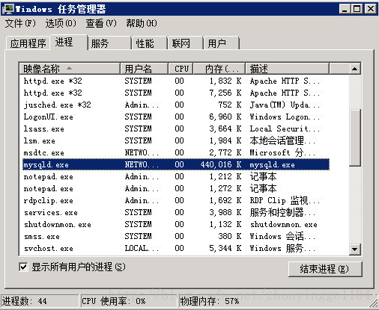Select the notepad.exe row with 1,212 K
Screen dimensions: 379x310
tap(176, 176)
